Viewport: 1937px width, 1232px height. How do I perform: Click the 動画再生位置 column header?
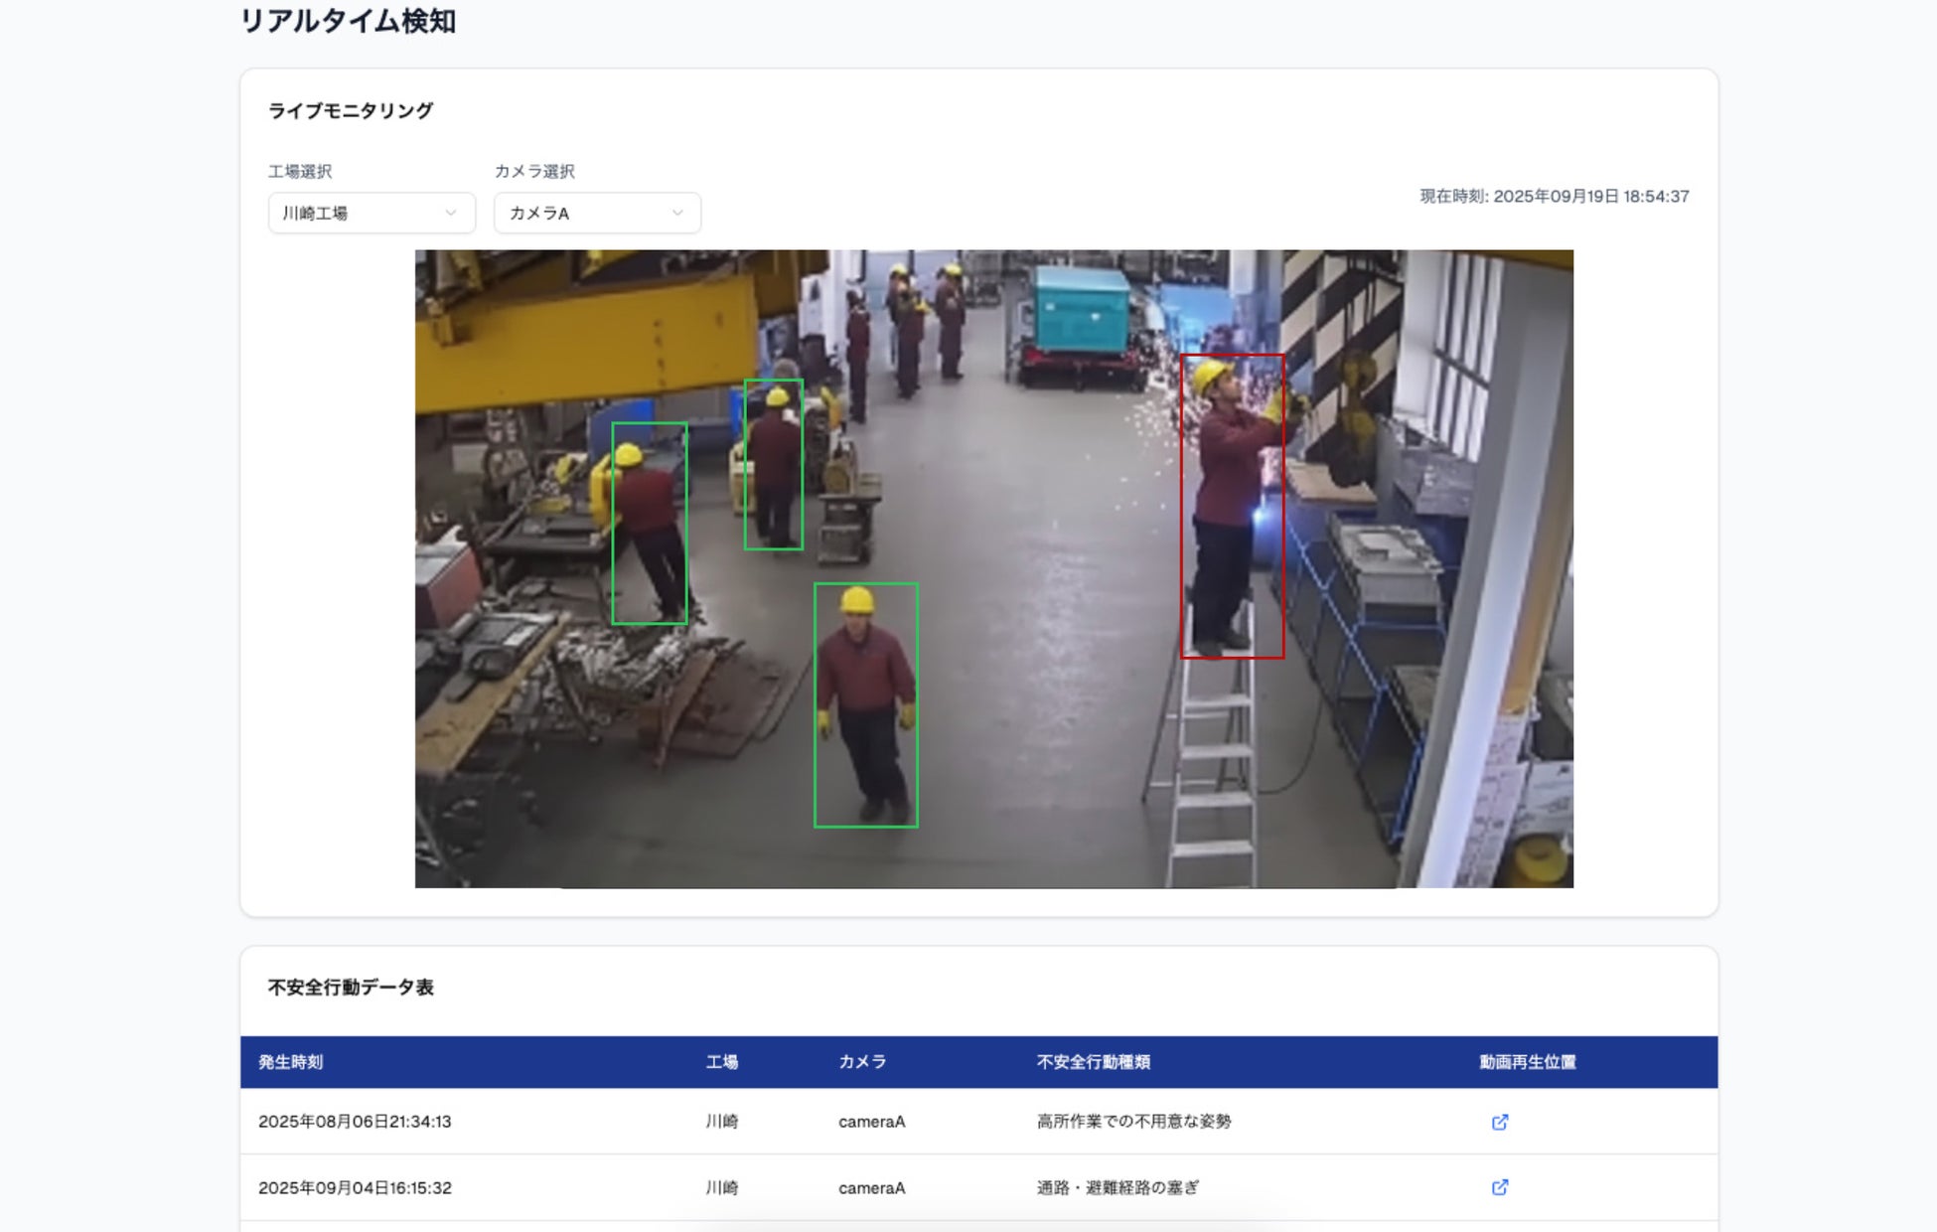coord(1527,1062)
